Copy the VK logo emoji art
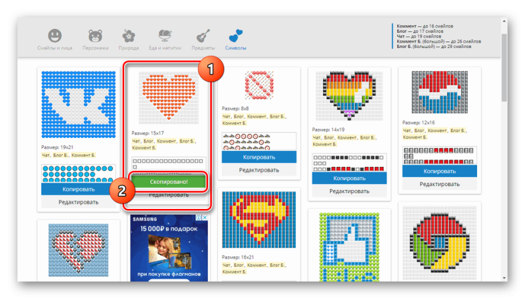Viewport: 525px width, 299px height. [78, 189]
